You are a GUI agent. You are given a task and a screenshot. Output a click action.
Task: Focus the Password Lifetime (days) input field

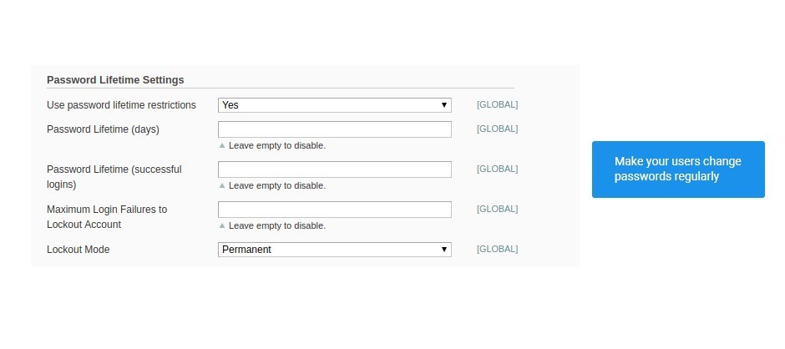point(334,129)
